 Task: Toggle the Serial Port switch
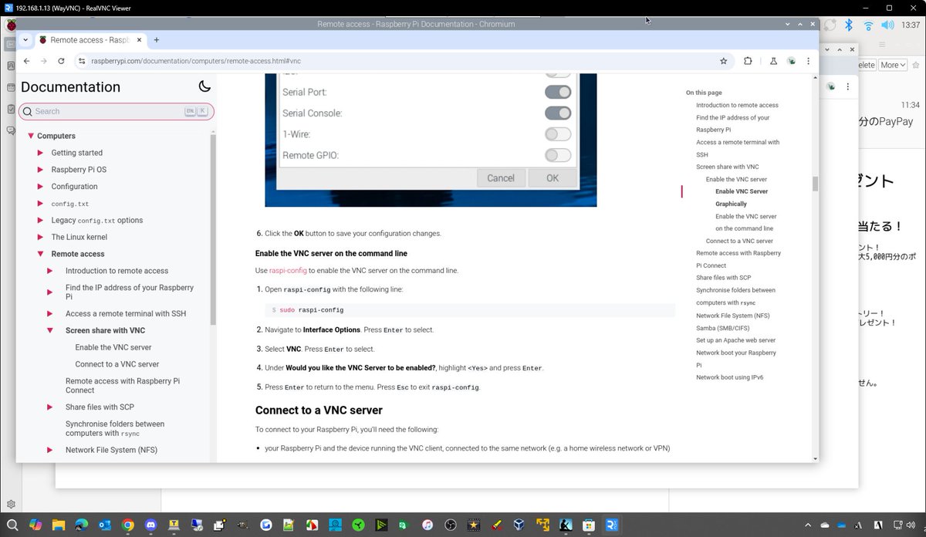point(558,92)
